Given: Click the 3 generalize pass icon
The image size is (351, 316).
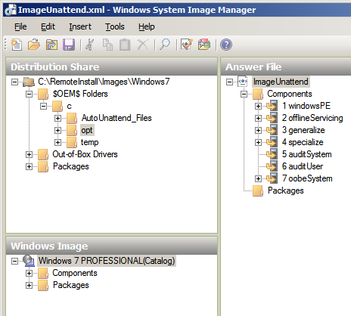Looking at the screenshot, I should click(272, 130).
